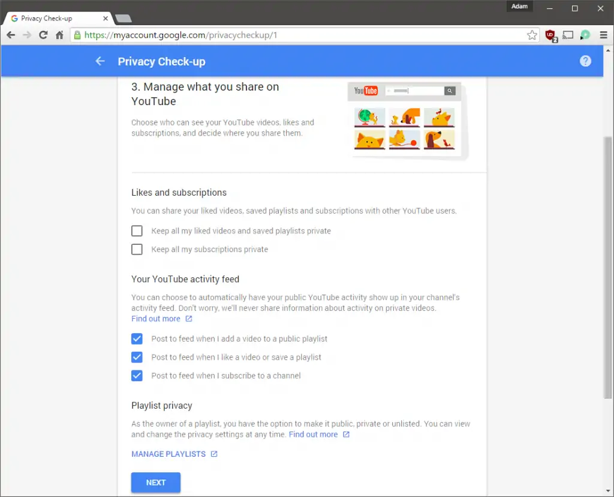The width and height of the screenshot is (614, 497).
Task: Select the Privacy Check-up browser tab
Action: pos(59,19)
